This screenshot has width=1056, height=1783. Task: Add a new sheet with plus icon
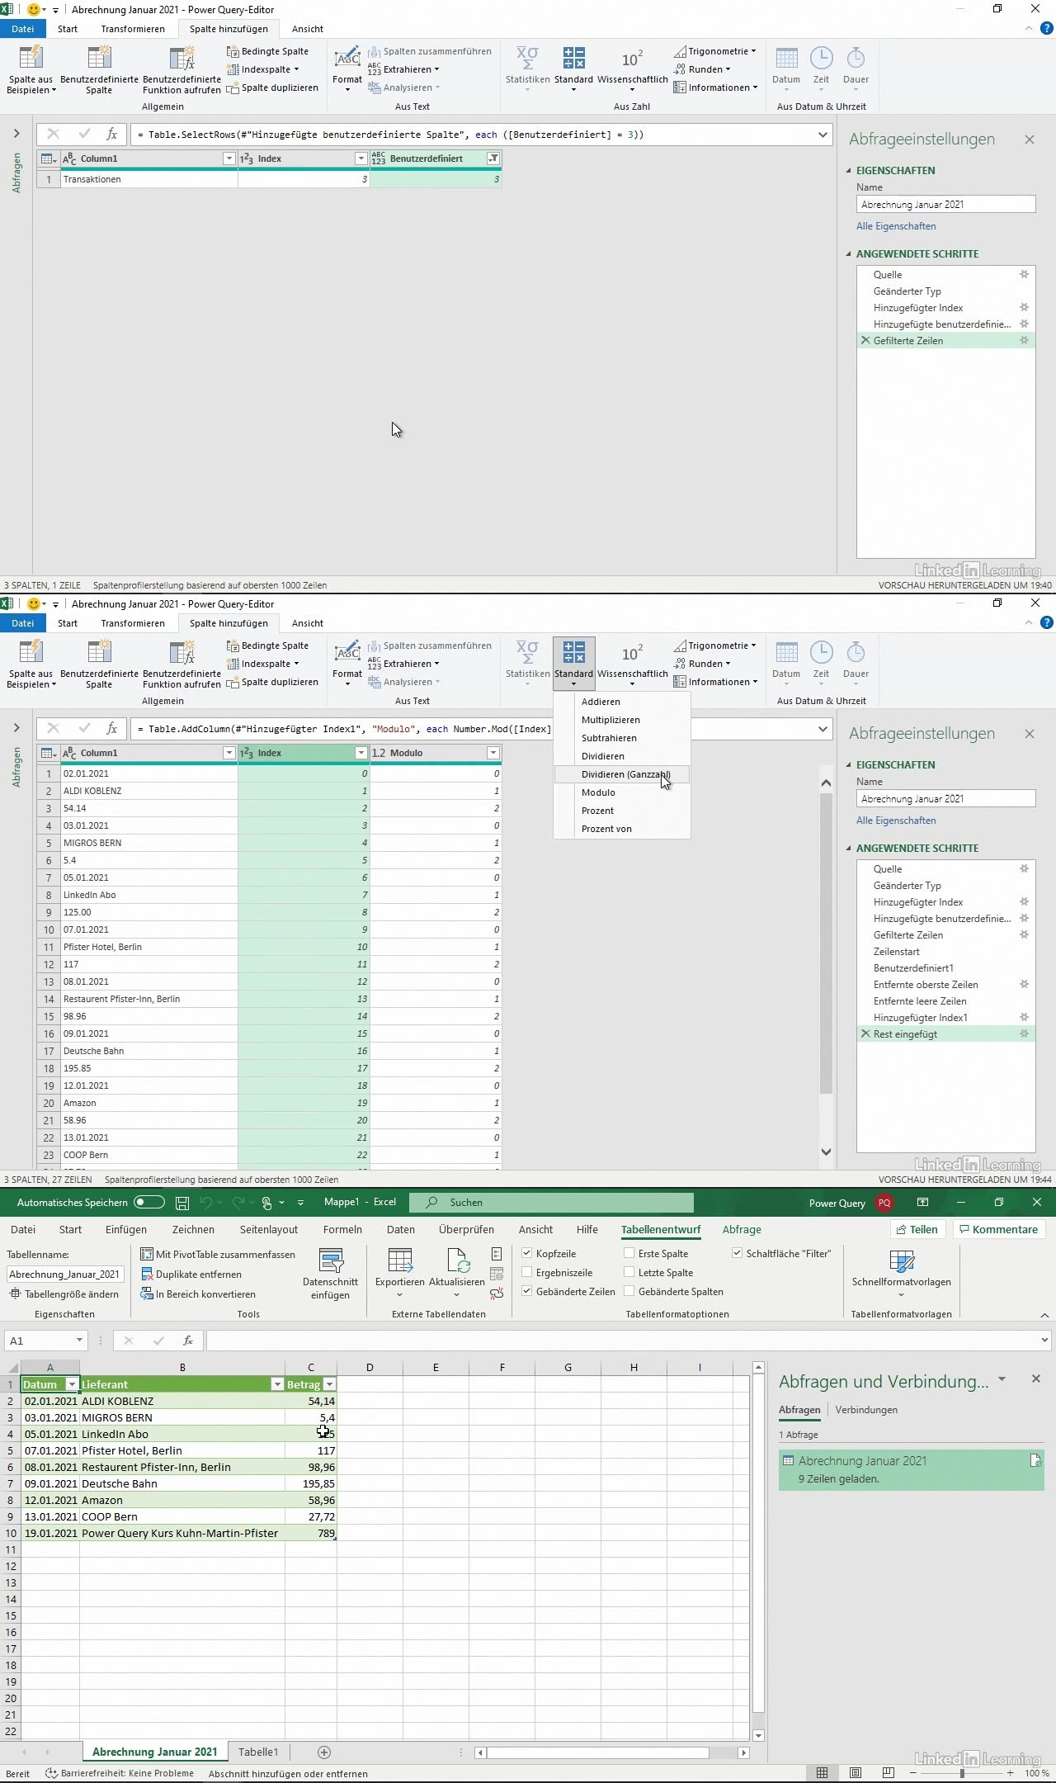point(324,1752)
